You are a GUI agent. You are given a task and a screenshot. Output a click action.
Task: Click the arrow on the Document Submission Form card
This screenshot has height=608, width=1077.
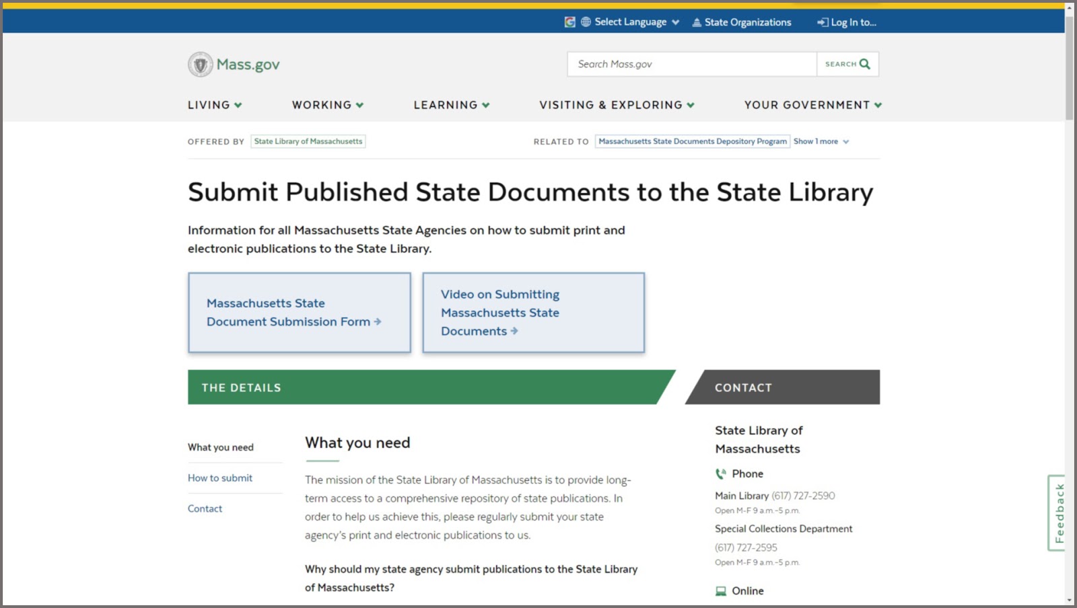378,321
